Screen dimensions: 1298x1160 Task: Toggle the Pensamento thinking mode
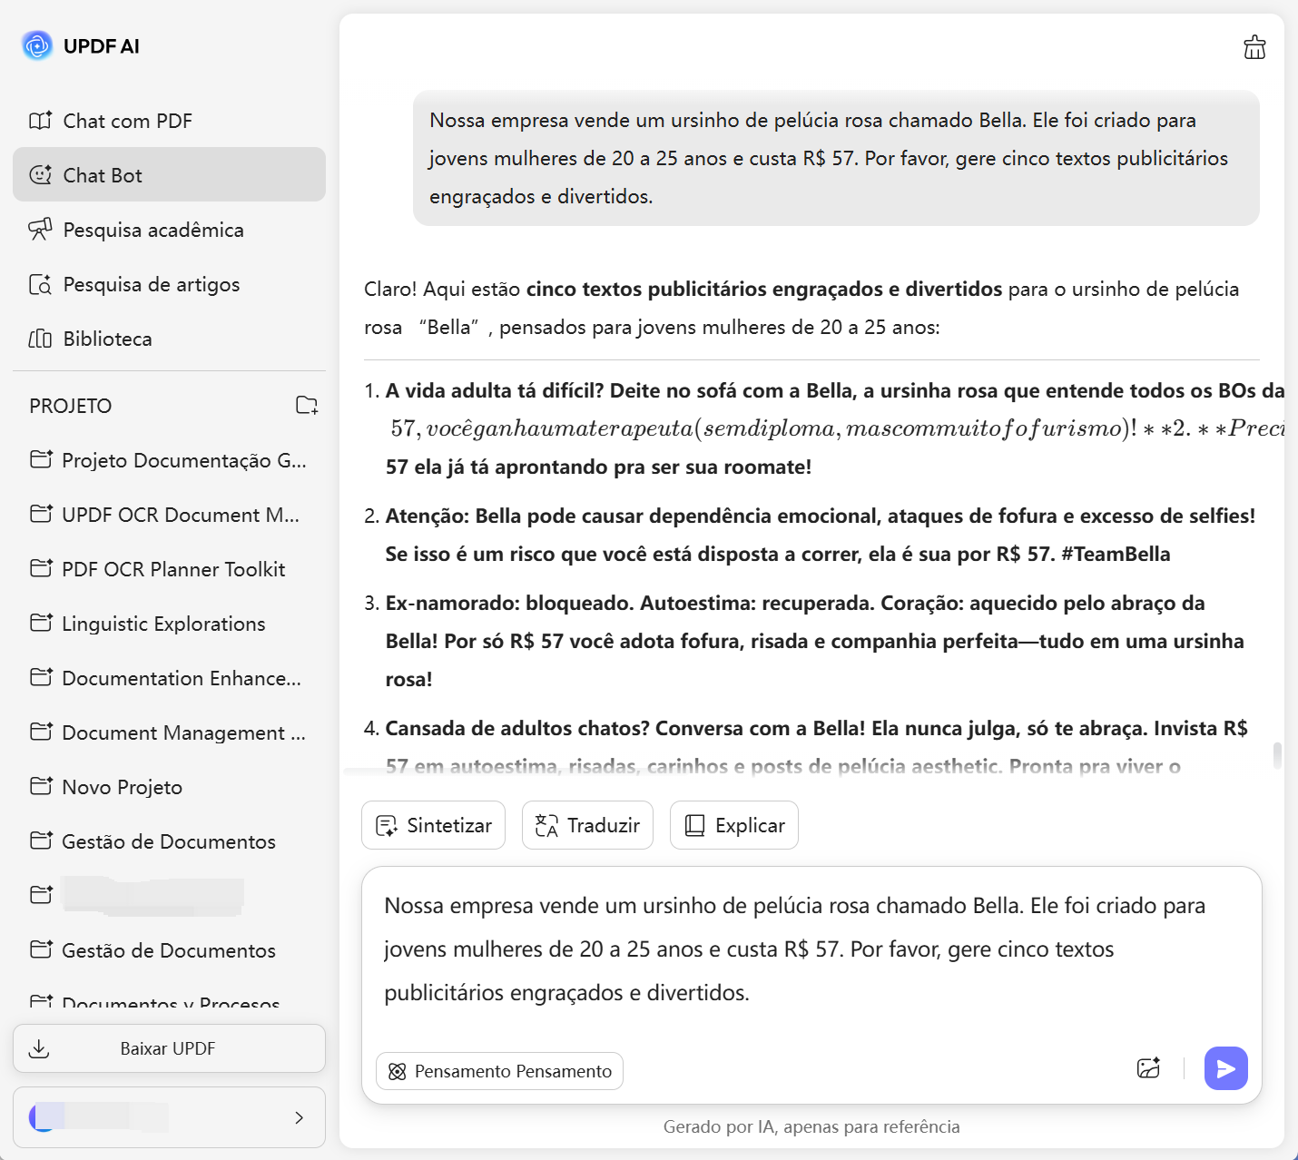click(x=499, y=1071)
